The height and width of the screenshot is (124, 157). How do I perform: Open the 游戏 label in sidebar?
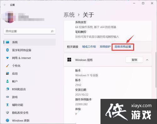15,97
